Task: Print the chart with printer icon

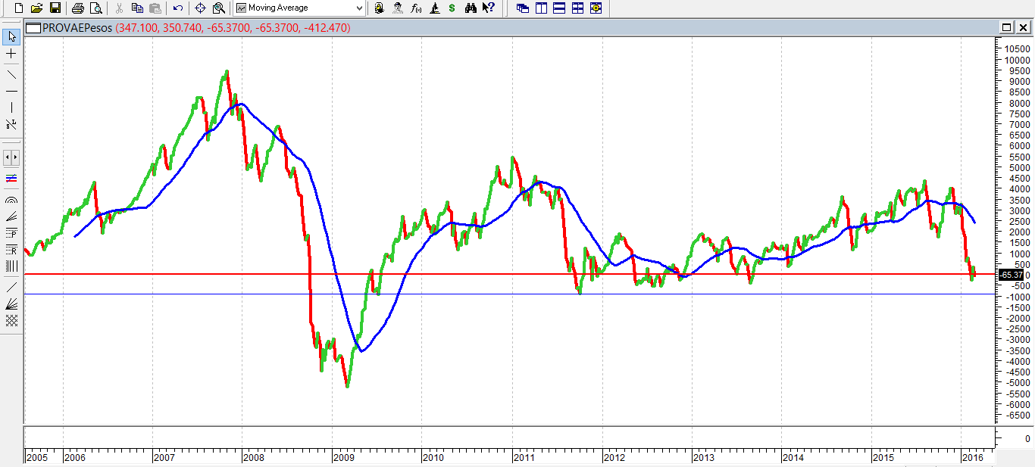Action: click(77, 8)
